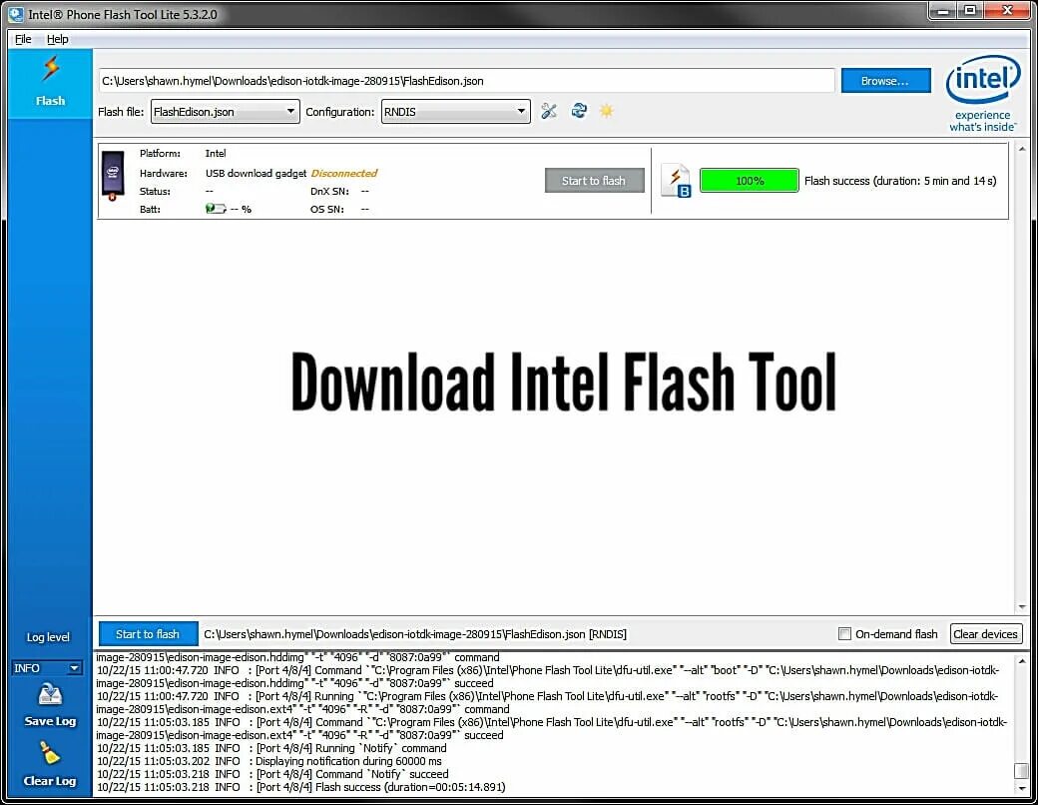Maximize the Flash Tool window
This screenshot has height=805, width=1038.
[x=970, y=10]
